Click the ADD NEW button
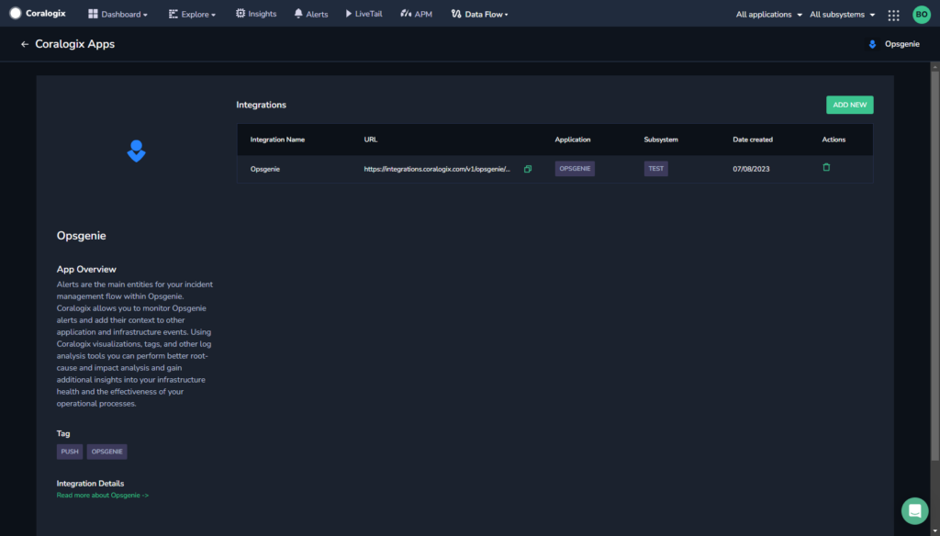Image resolution: width=940 pixels, height=536 pixels. point(849,105)
